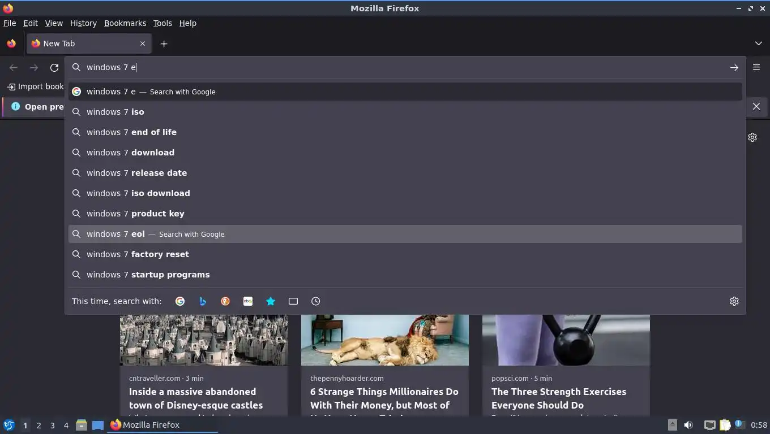Search open tabs icon
The image size is (770, 434).
tap(293, 301)
